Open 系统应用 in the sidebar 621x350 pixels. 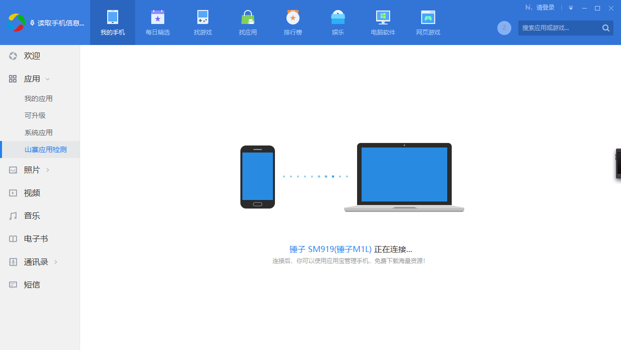[40, 132]
